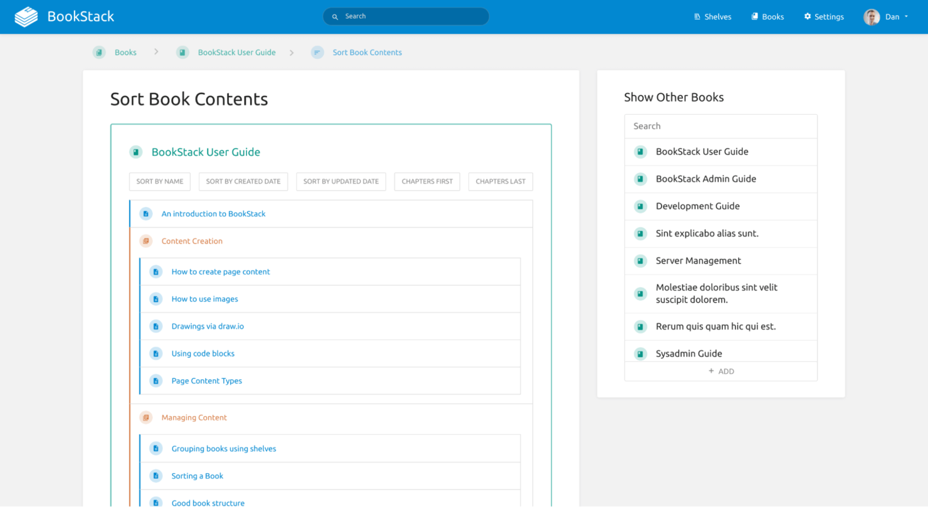
Task: Click the Books icon in the breadcrumb
Action: [x=99, y=52]
